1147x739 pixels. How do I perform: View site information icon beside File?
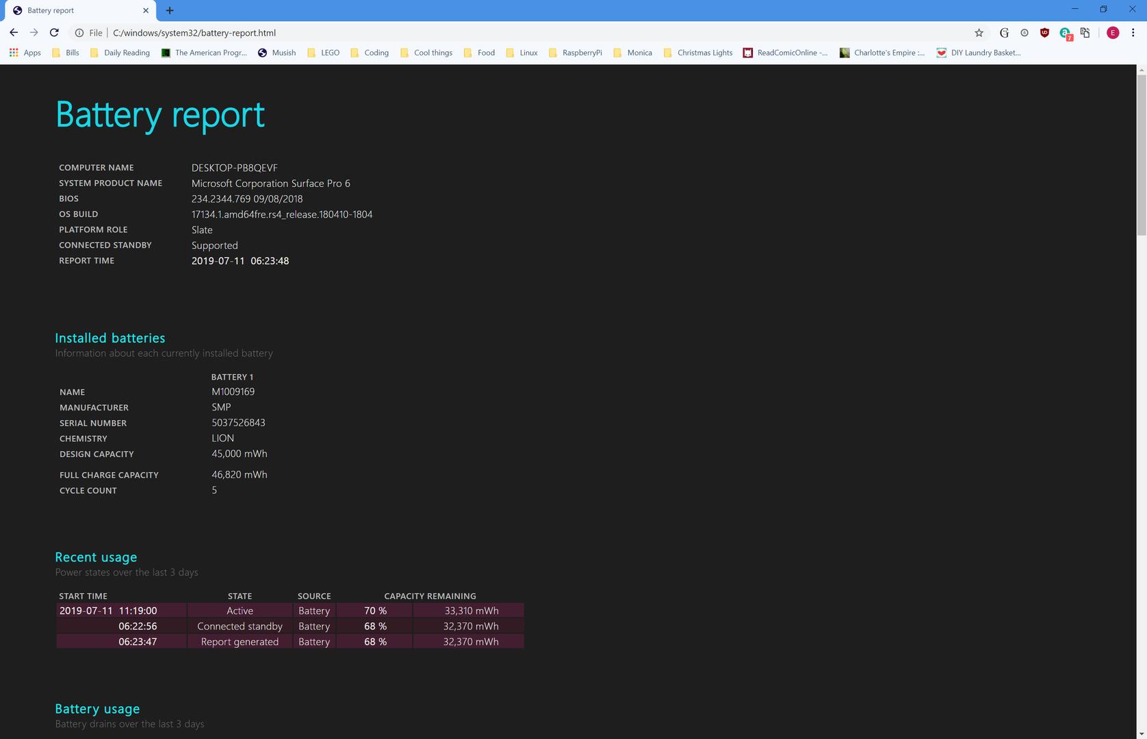click(79, 33)
